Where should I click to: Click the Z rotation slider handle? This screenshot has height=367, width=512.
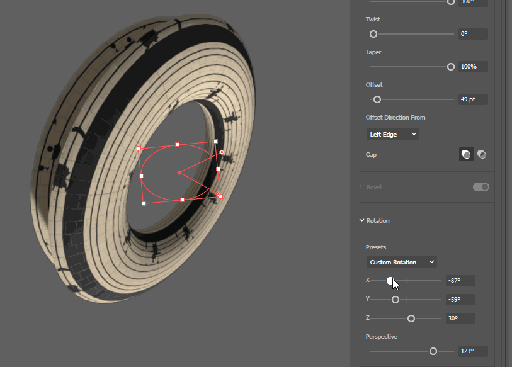click(411, 319)
